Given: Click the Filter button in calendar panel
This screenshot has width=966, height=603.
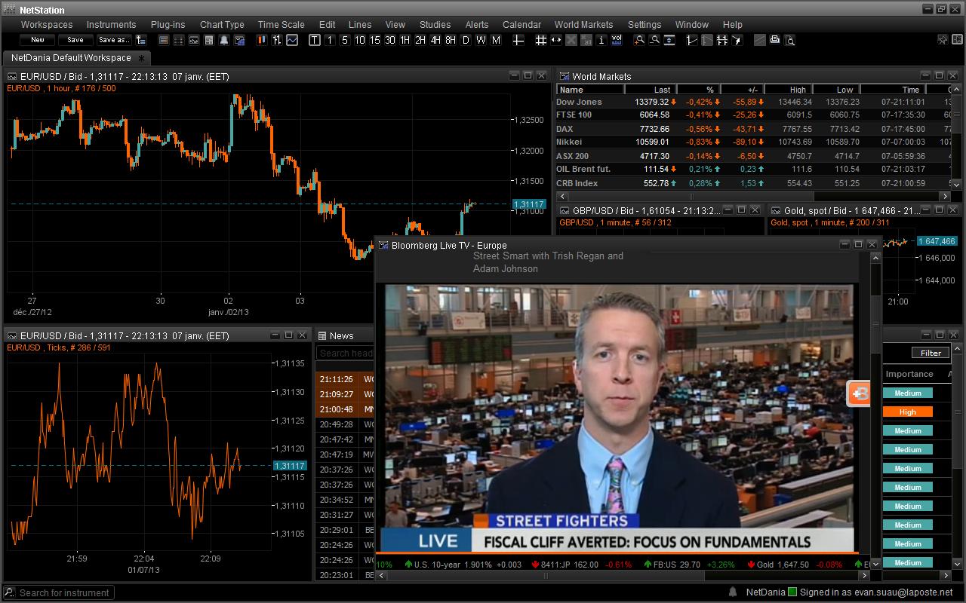Looking at the screenshot, I should click(931, 353).
